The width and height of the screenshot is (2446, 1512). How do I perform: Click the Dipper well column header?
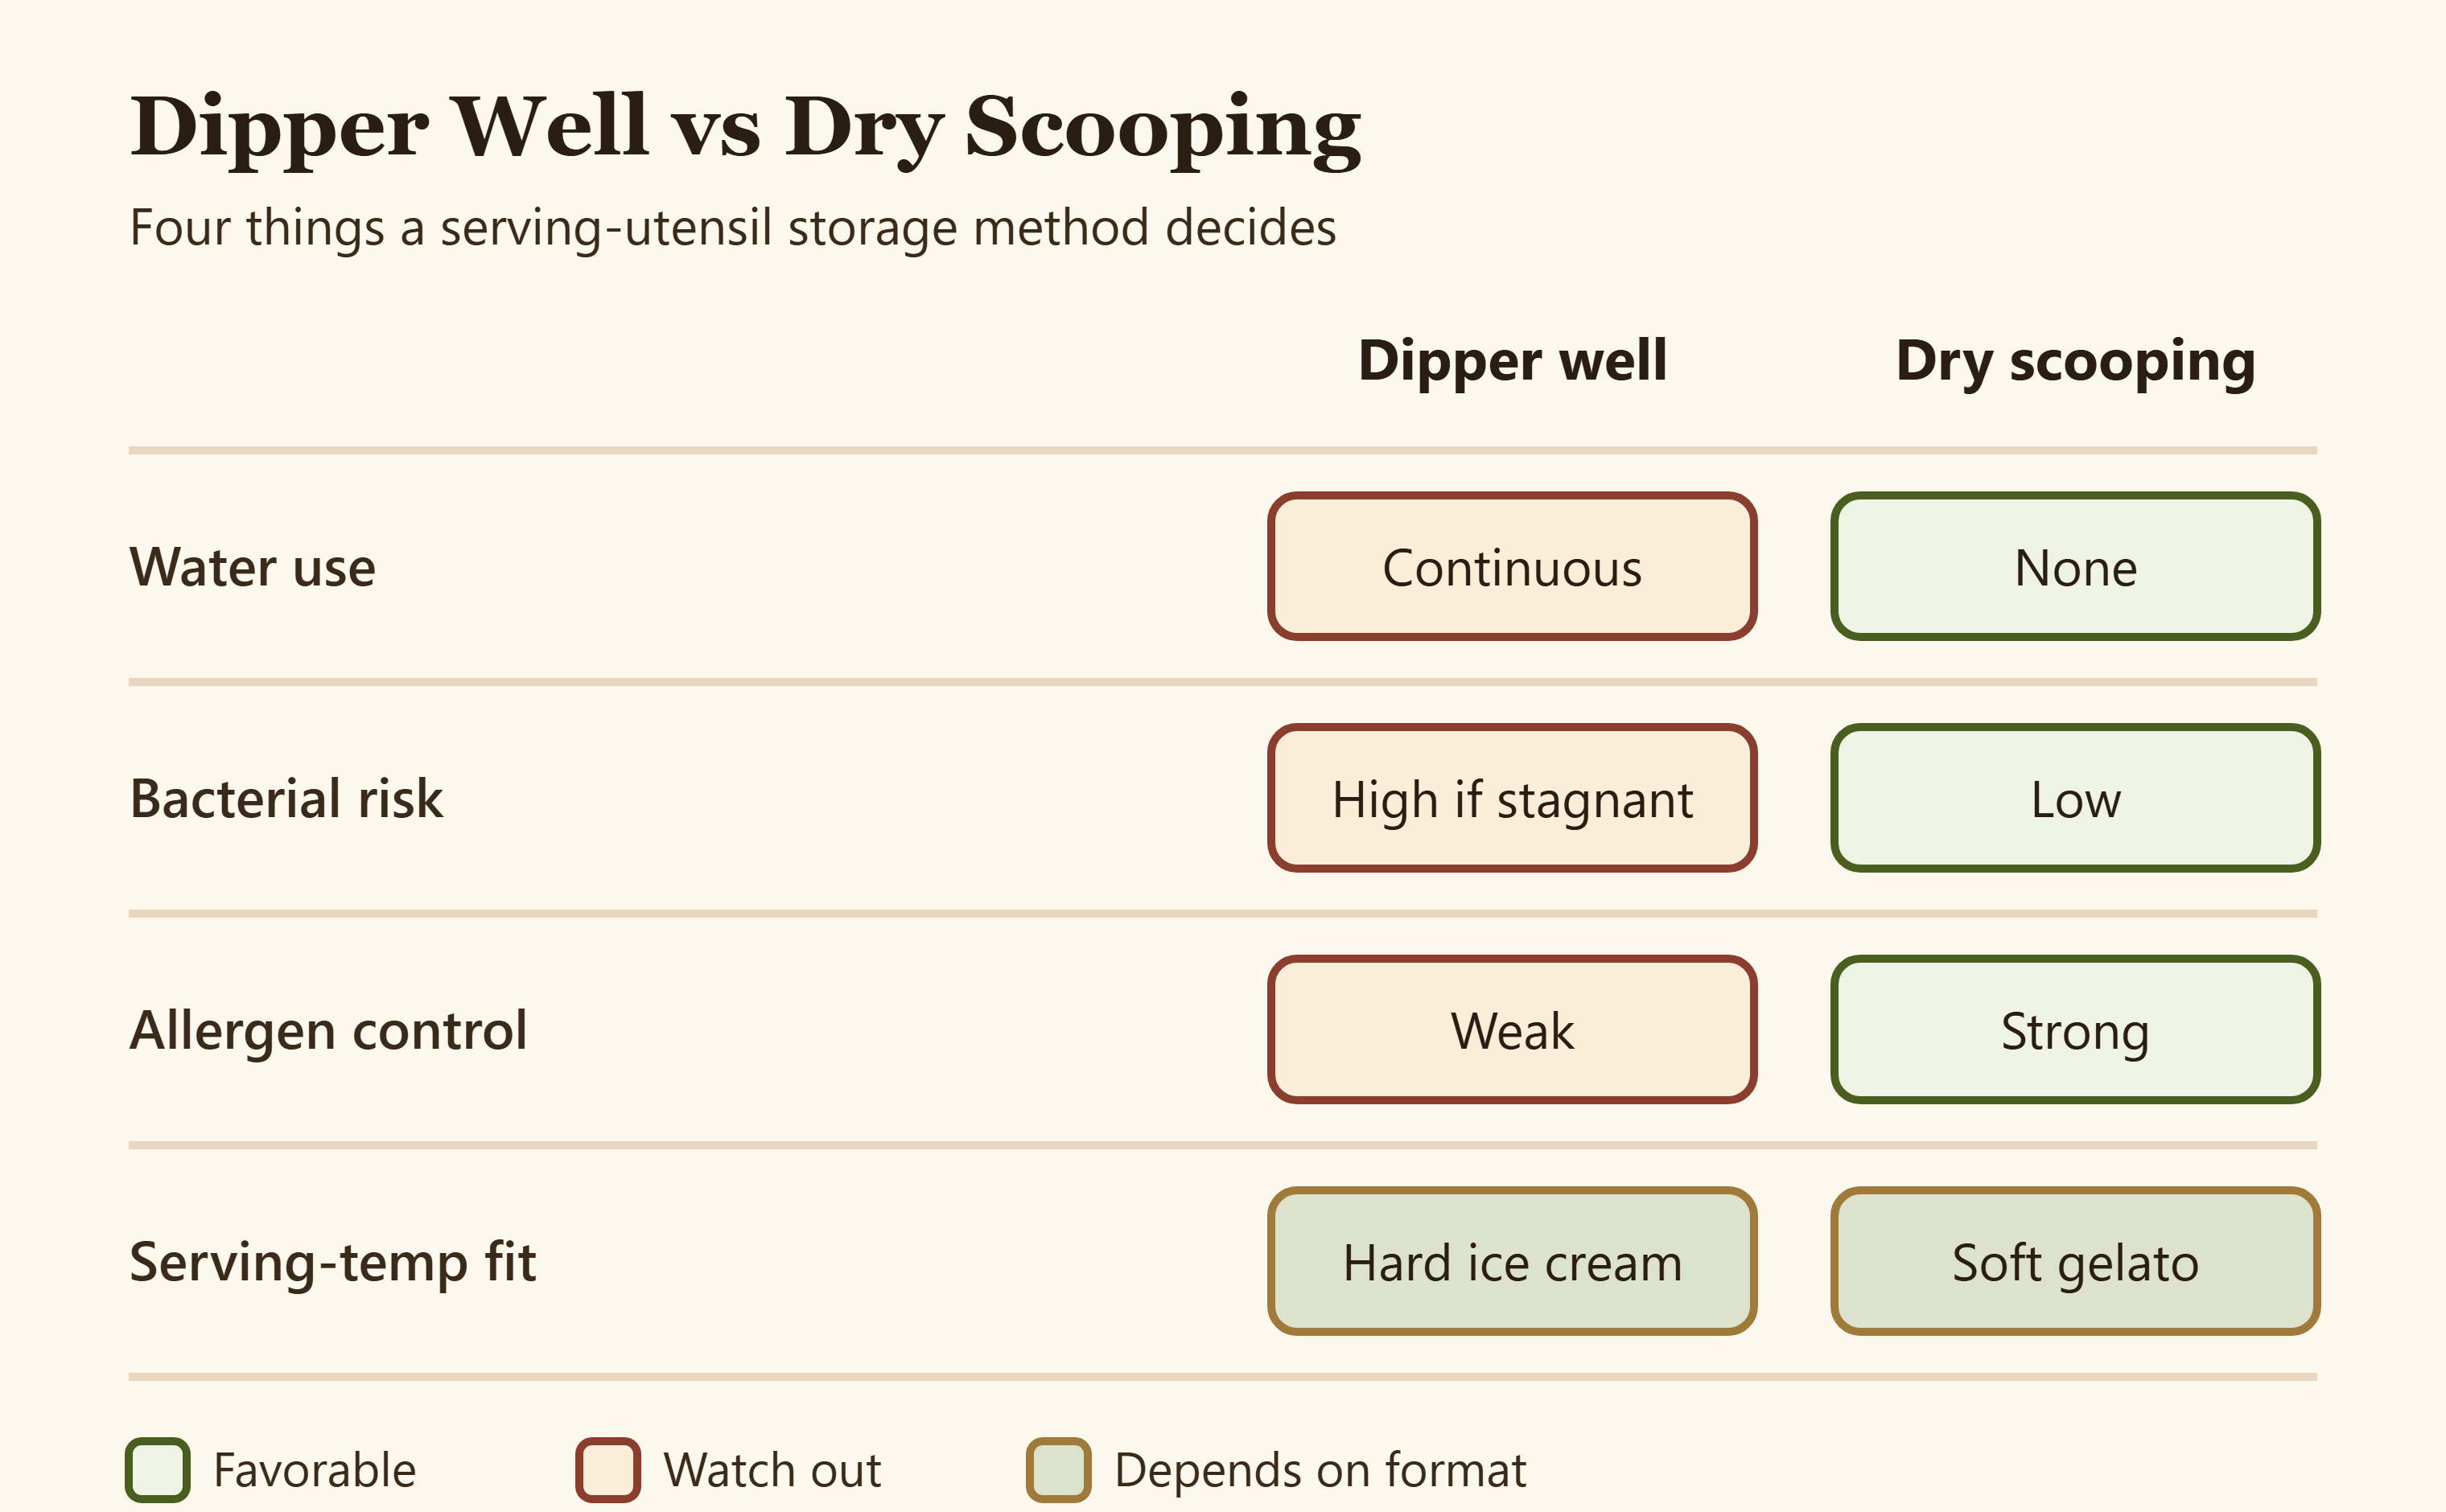(1512, 360)
